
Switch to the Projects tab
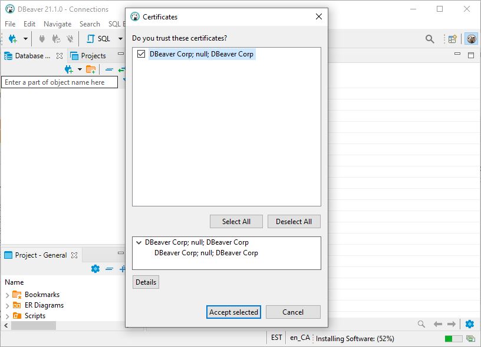point(88,56)
